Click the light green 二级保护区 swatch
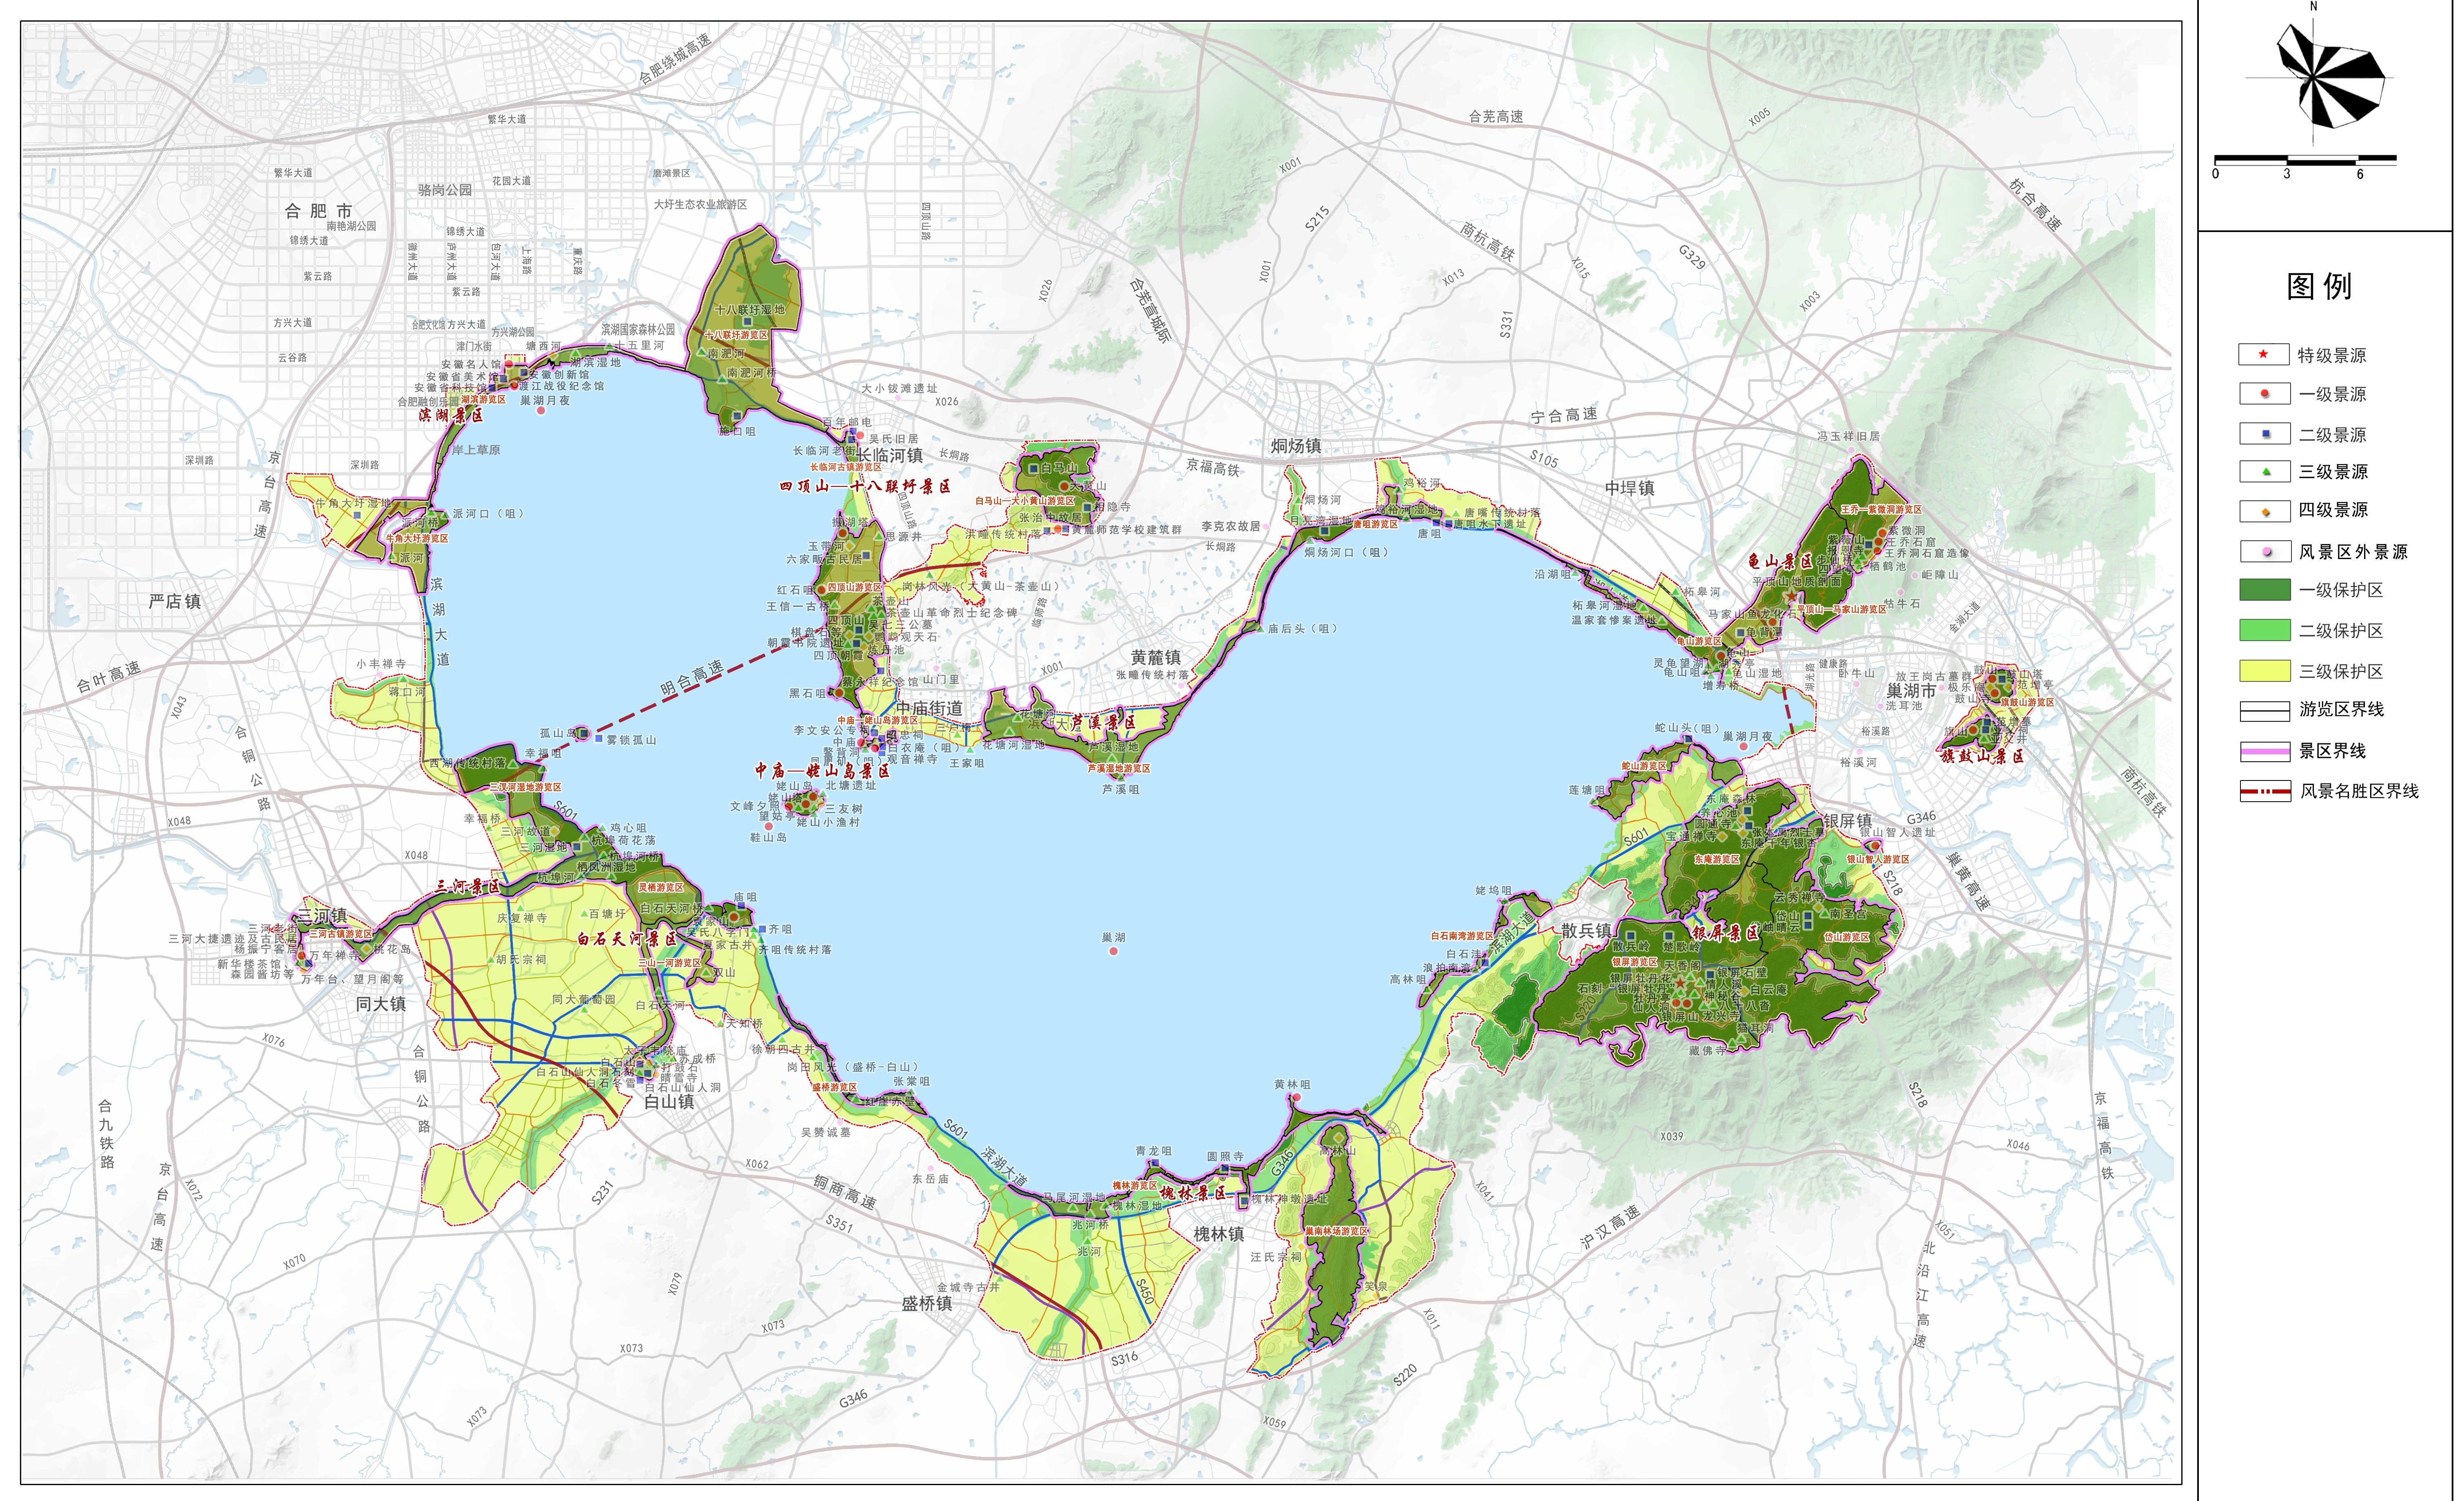Viewport: 2464px width, 1501px height. point(2264,630)
